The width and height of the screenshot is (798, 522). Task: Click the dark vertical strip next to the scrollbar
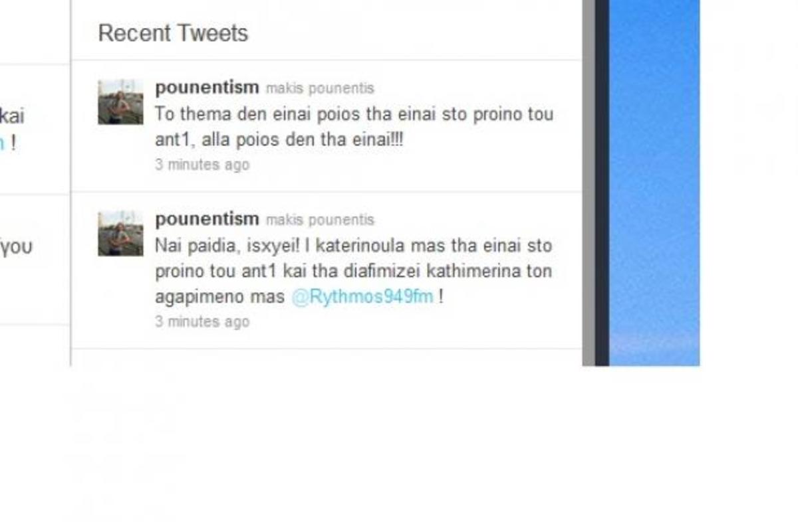[x=602, y=183]
